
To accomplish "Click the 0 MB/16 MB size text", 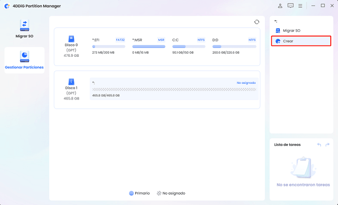I will click(141, 52).
